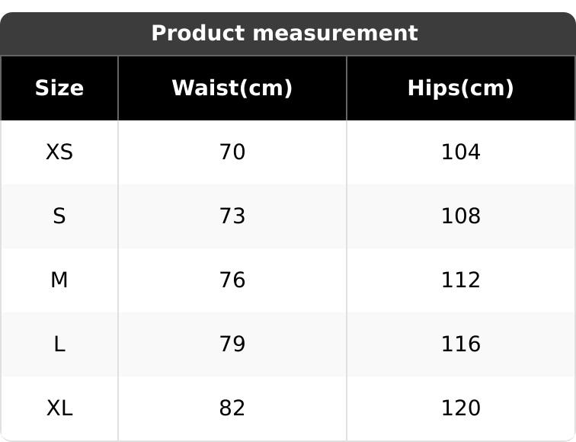This screenshot has height=442, width=576.
Task: Select the Size column header
Action: (59, 88)
